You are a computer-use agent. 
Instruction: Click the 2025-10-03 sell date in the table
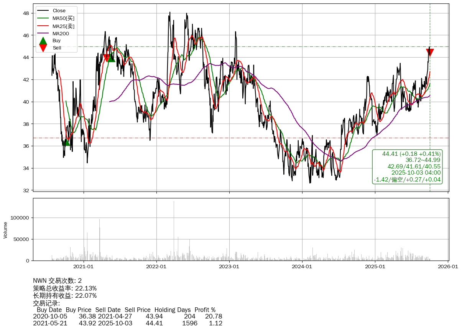[115, 323]
